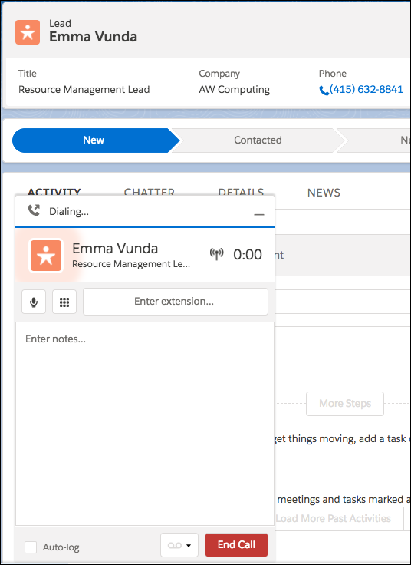Image resolution: width=411 pixels, height=565 pixels.
Task: Click the More Steps button
Action: coord(345,404)
